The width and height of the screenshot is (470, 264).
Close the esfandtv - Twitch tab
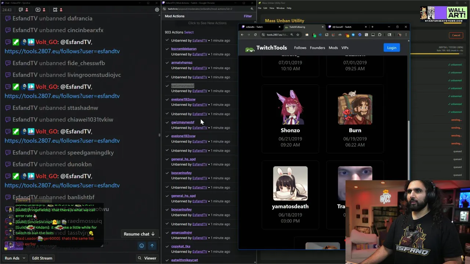point(279,27)
